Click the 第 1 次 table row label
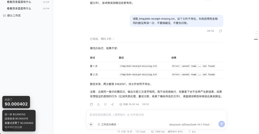Screen dimensions: 259x134 (94, 66)
